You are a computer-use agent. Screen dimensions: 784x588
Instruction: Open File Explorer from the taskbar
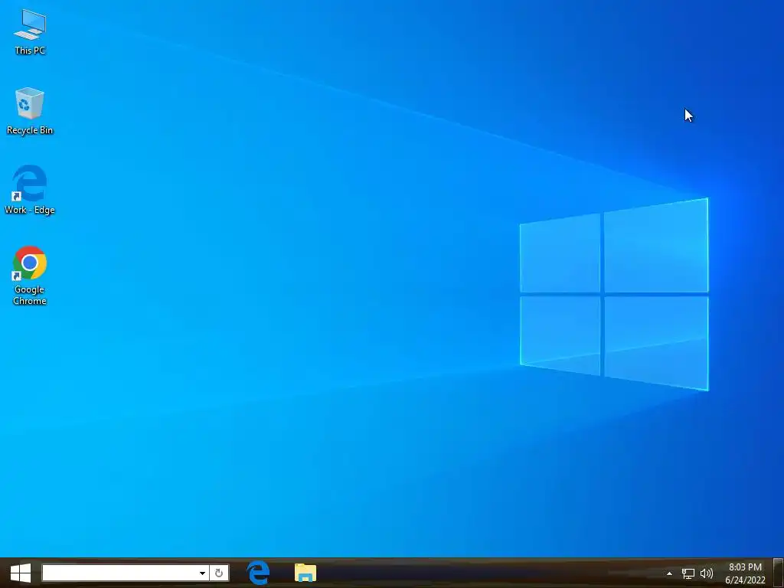[x=305, y=573]
